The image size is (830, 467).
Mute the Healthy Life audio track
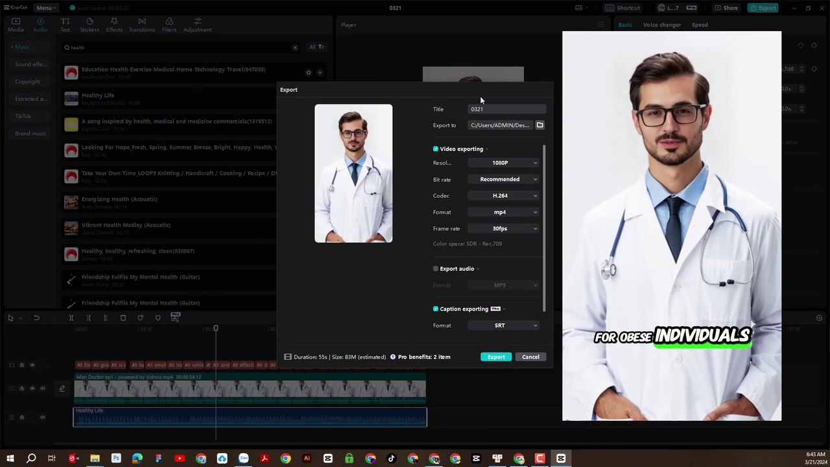(43, 417)
